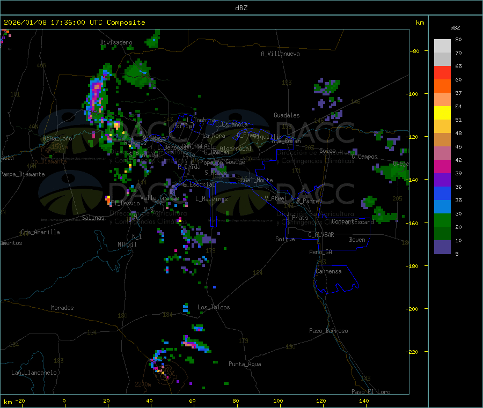This screenshot has width=483, height=408.
Task: Click the -220 km axis tick label
Action: pyautogui.click(x=412, y=352)
